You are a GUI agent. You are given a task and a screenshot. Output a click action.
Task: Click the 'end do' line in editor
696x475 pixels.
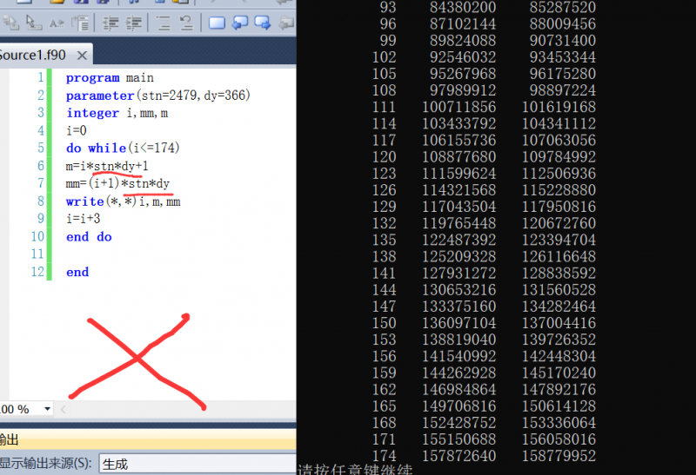point(89,237)
